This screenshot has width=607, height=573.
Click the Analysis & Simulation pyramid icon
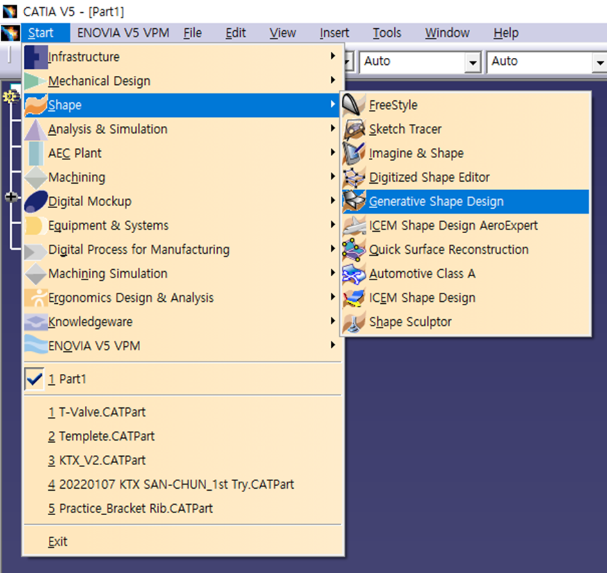click(x=35, y=129)
